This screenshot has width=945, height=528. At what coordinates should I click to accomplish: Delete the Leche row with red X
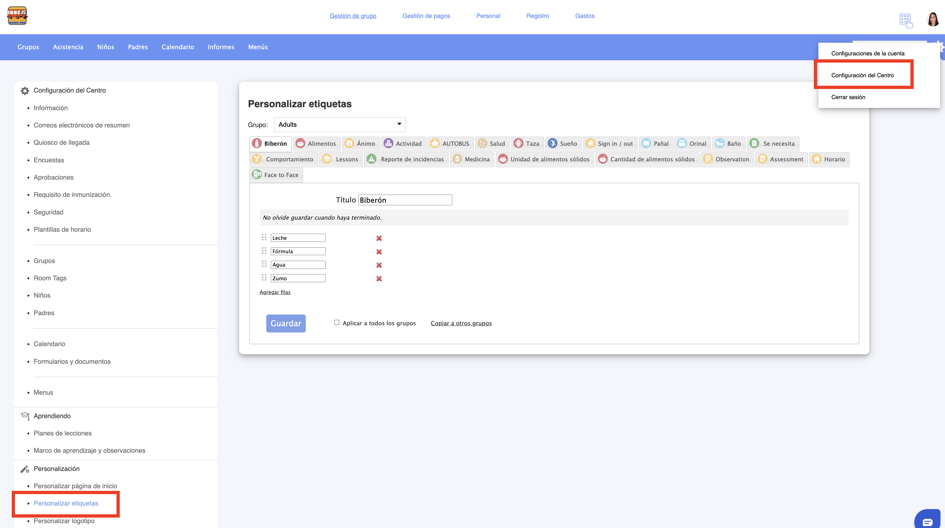click(x=379, y=238)
